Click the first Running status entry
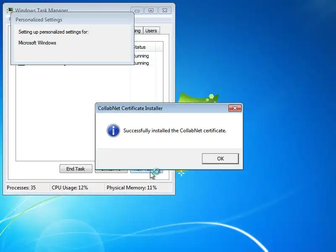This screenshot has width=336, height=252. 142,56
